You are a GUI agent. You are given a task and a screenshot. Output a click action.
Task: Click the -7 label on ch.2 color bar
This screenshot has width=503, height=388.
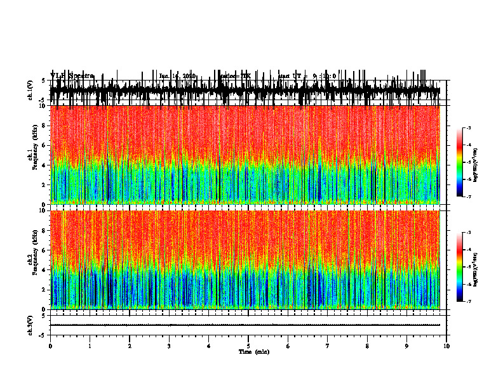point(469,301)
